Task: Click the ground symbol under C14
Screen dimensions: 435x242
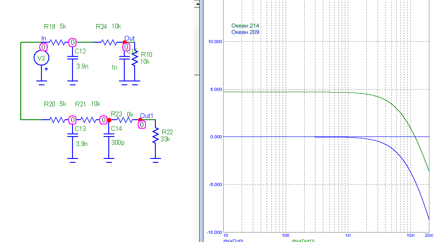Action: [x=109, y=160]
